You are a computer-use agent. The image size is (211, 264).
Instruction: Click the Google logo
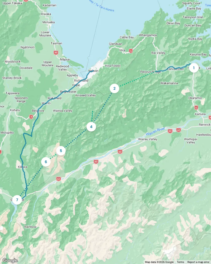(10, 260)
